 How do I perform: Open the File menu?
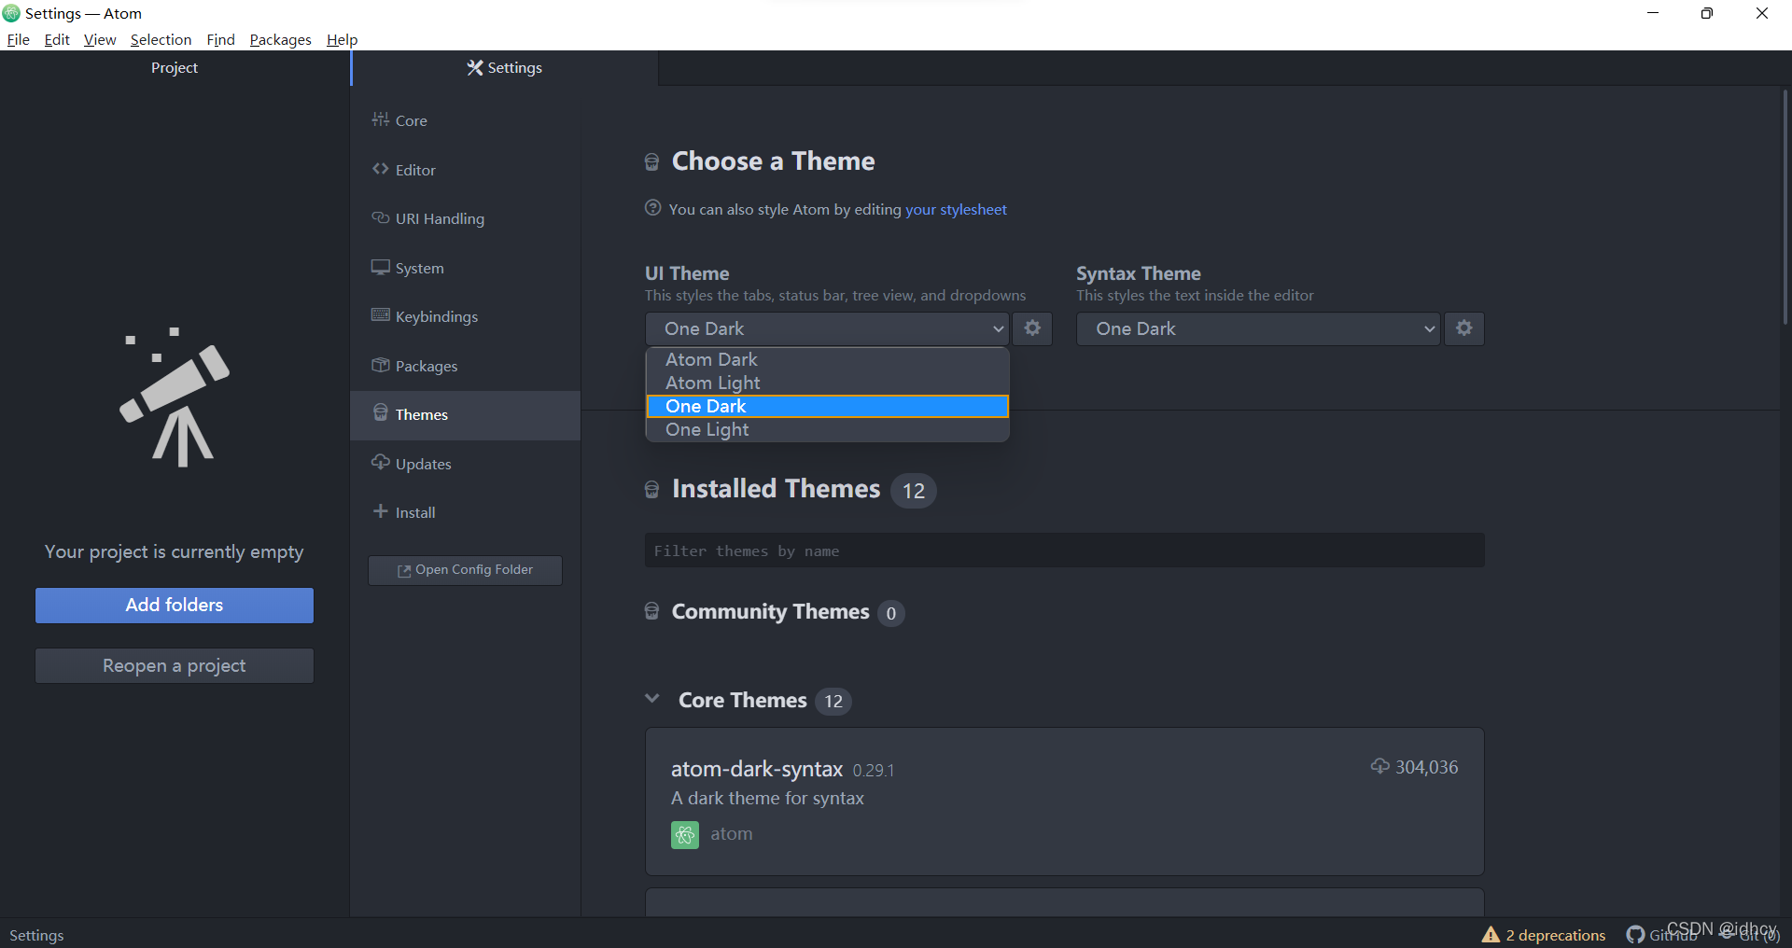tap(19, 39)
